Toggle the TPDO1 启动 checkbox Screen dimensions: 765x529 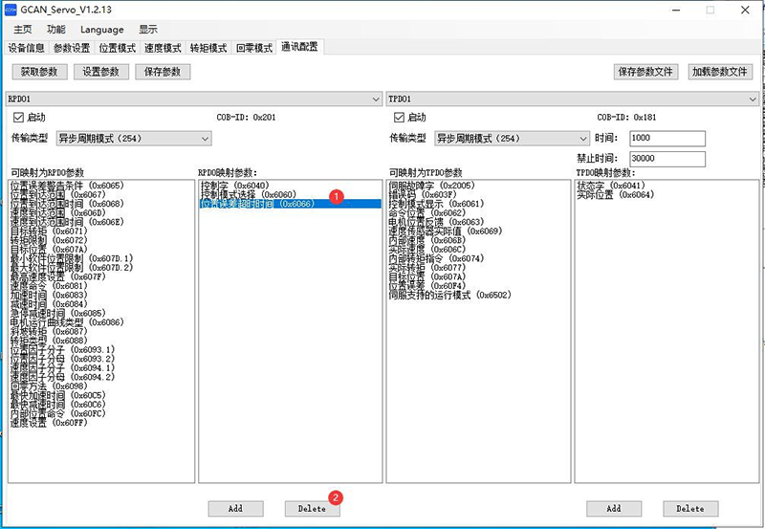(x=398, y=118)
